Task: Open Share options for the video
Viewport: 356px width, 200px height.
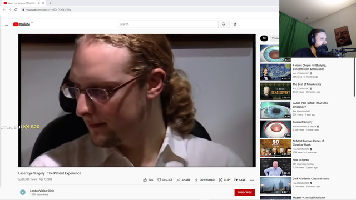Action: 184,180
